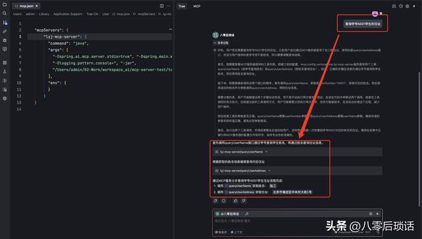Viewport: 422px width, 239px height.
Task: Regenerate the assistant response
Action: [x=224, y=201]
